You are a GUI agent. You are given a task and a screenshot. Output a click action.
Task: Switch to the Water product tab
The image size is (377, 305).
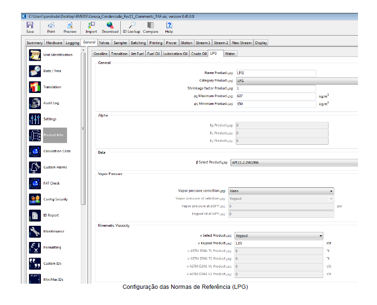point(230,54)
